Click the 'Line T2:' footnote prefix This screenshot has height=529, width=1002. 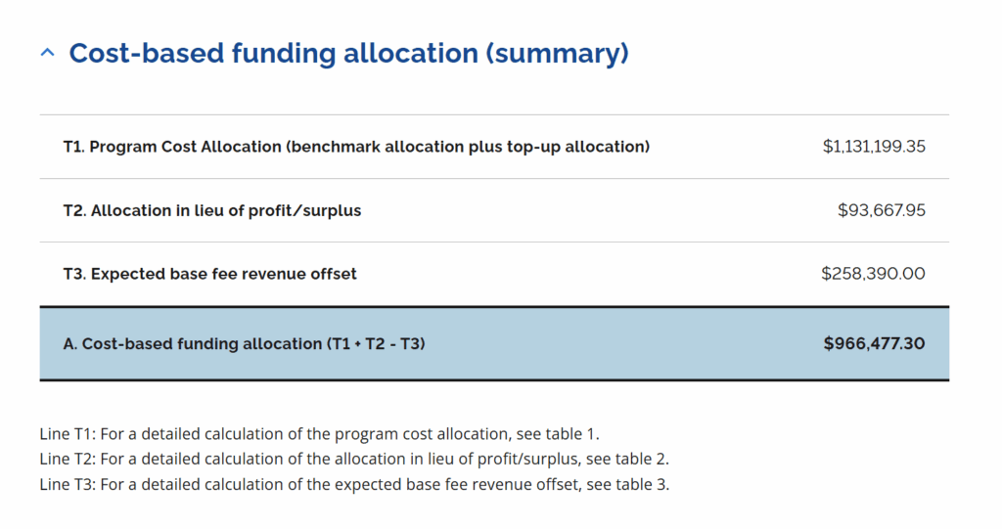(x=68, y=459)
